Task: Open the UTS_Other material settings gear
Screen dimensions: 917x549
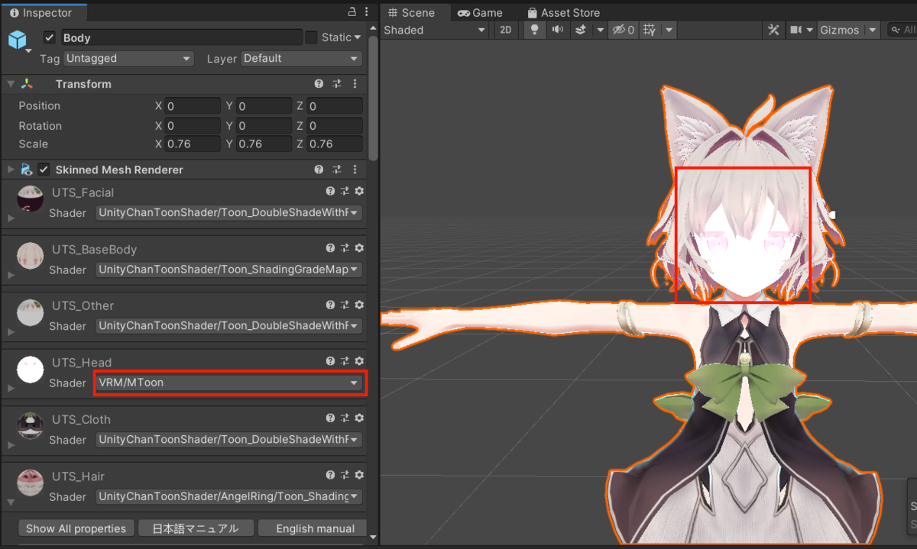Action: coord(359,305)
